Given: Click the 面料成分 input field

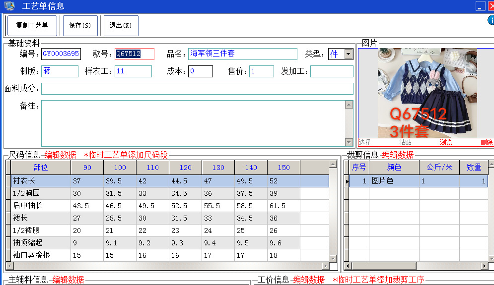Looking at the screenshot, I should (197, 89).
